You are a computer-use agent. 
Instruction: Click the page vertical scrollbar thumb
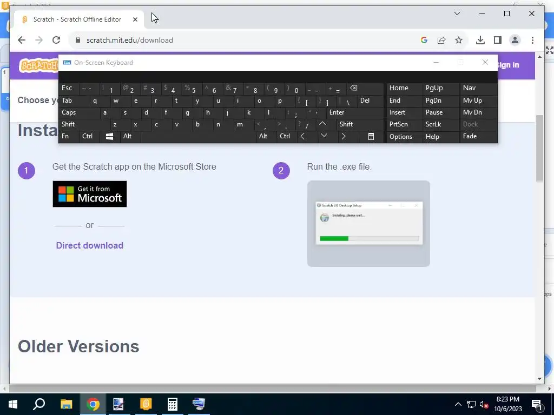[539, 148]
